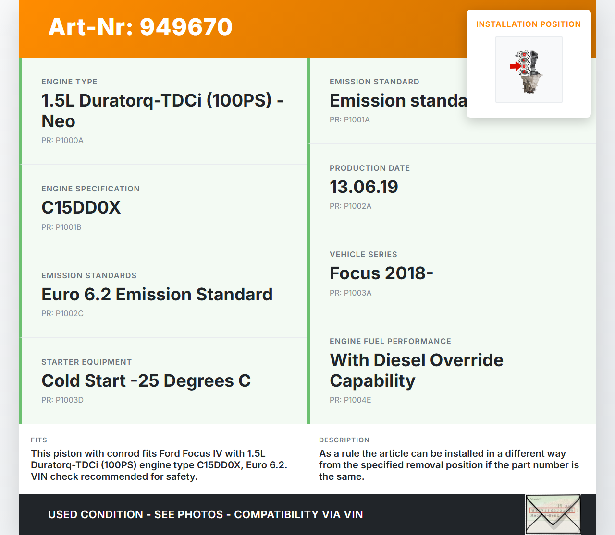Select engine type value 1.5L Duratorq-TDCi
This screenshot has height=535, width=615.
coord(162,111)
